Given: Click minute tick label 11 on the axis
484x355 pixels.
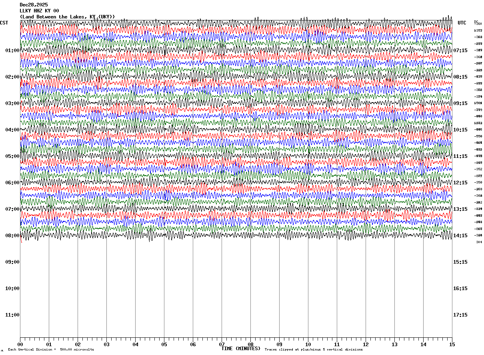Looking at the screenshot, I should 337,345.
